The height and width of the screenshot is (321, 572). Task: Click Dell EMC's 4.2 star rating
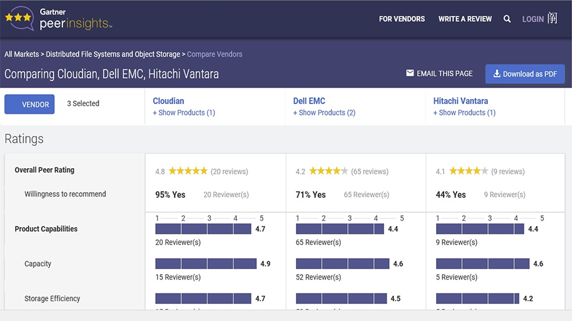(329, 170)
